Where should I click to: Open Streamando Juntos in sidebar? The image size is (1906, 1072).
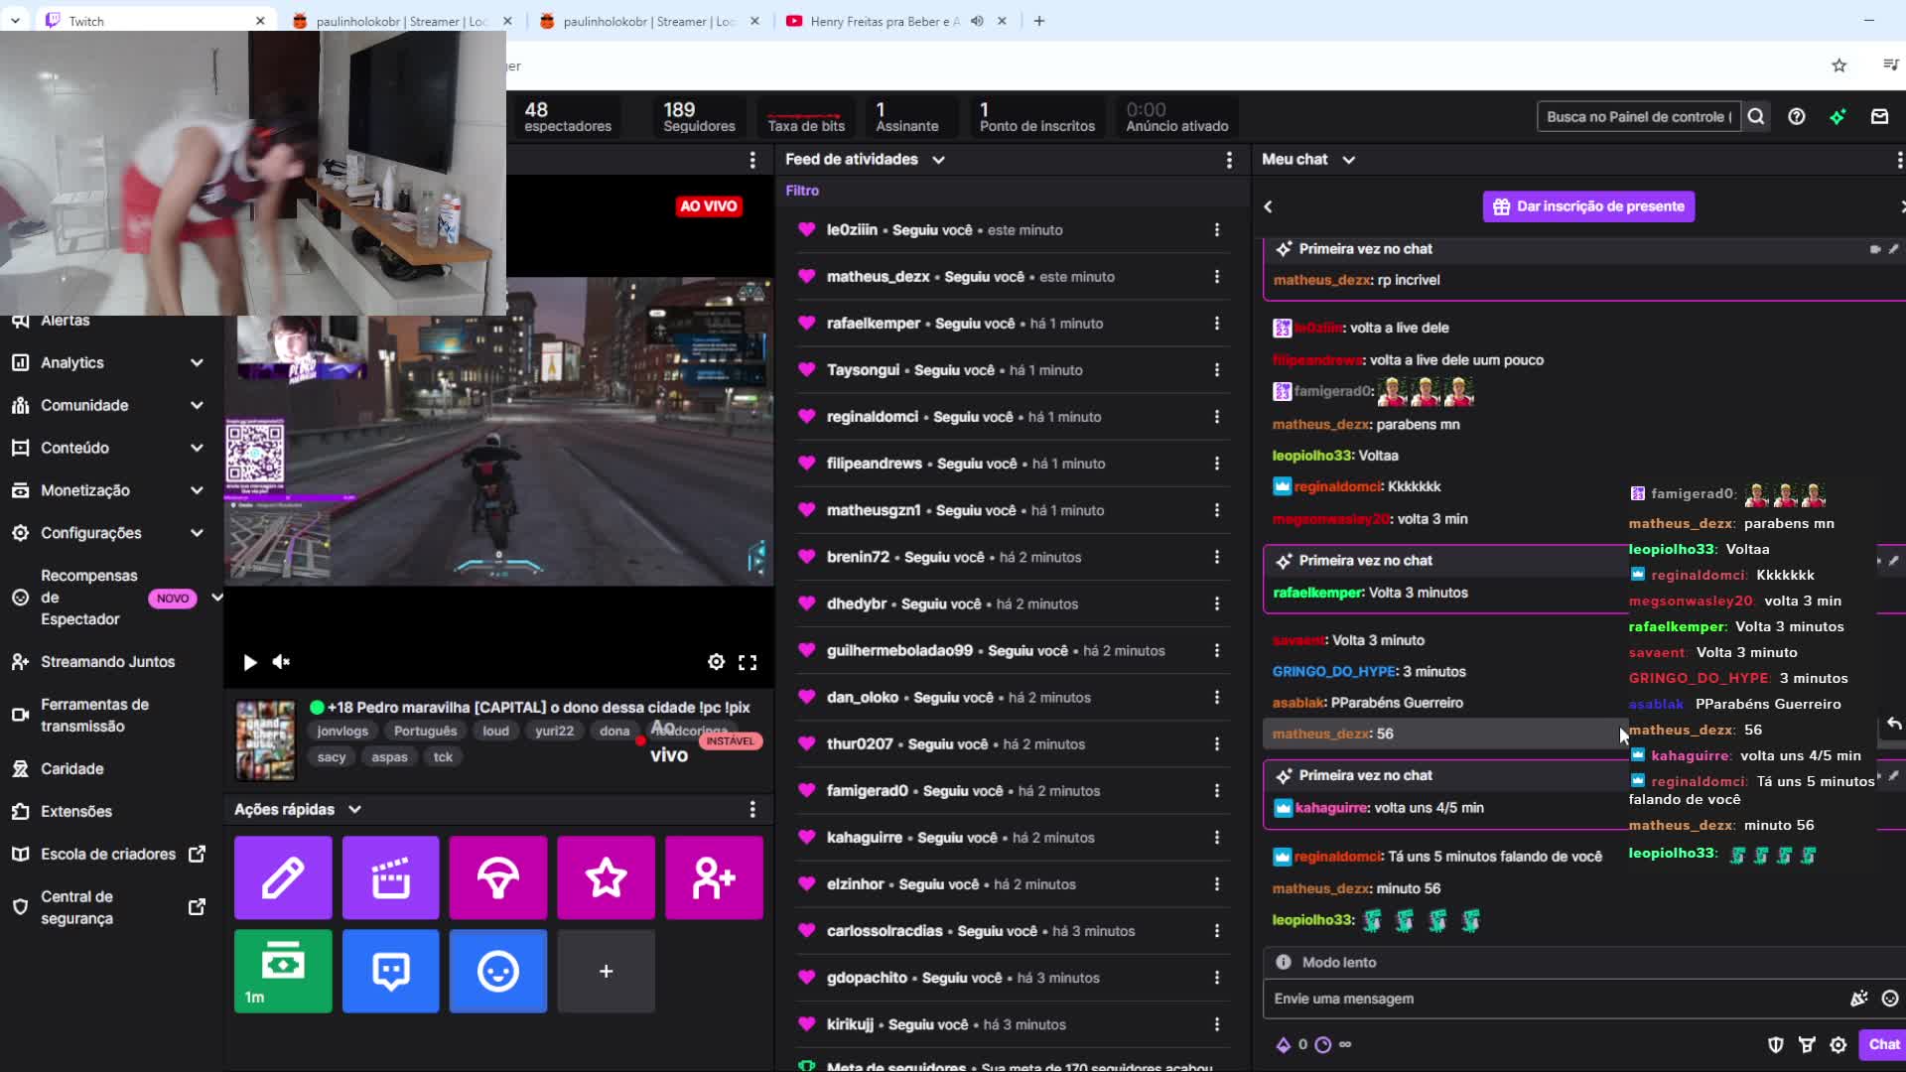point(108,662)
